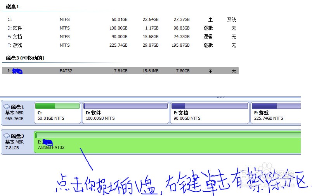Click the 1.17GB used value for D:
This screenshot has width=312, height=196.
tap(152, 28)
